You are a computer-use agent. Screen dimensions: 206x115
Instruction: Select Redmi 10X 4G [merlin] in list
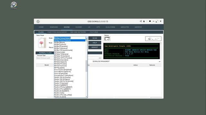coord(70,77)
